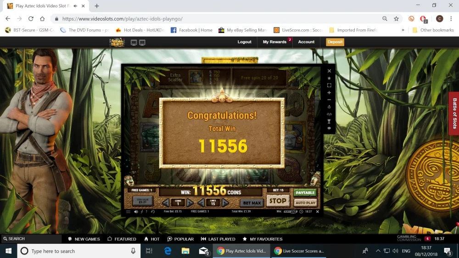Go to browser home page
This screenshot has width=459, height=258.
click(42, 19)
